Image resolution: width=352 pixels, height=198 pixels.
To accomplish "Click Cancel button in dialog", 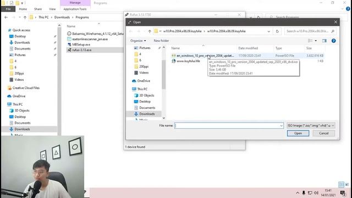I will click(x=324, y=133).
